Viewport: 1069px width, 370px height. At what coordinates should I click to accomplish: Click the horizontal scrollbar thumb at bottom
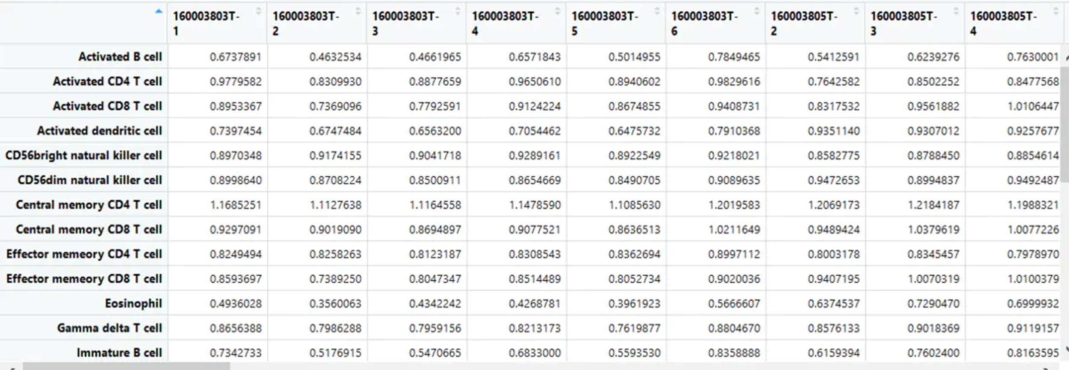click(x=127, y=366)
